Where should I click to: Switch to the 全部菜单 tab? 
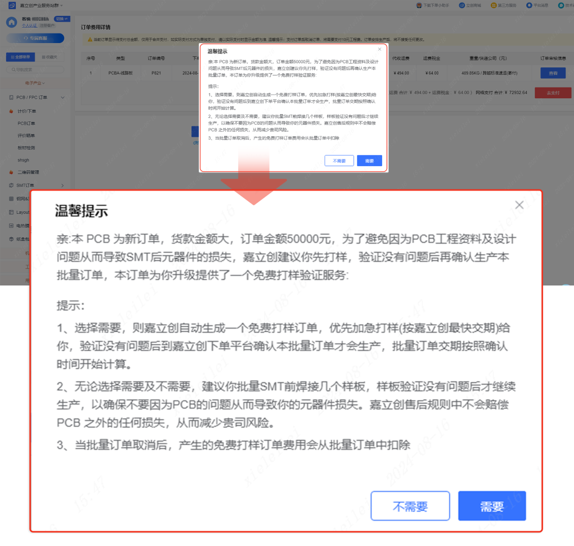[21, 57]
